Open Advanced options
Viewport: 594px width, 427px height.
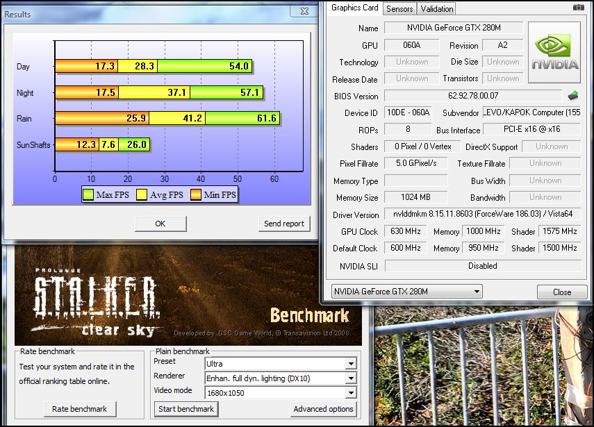coord(323,409)
